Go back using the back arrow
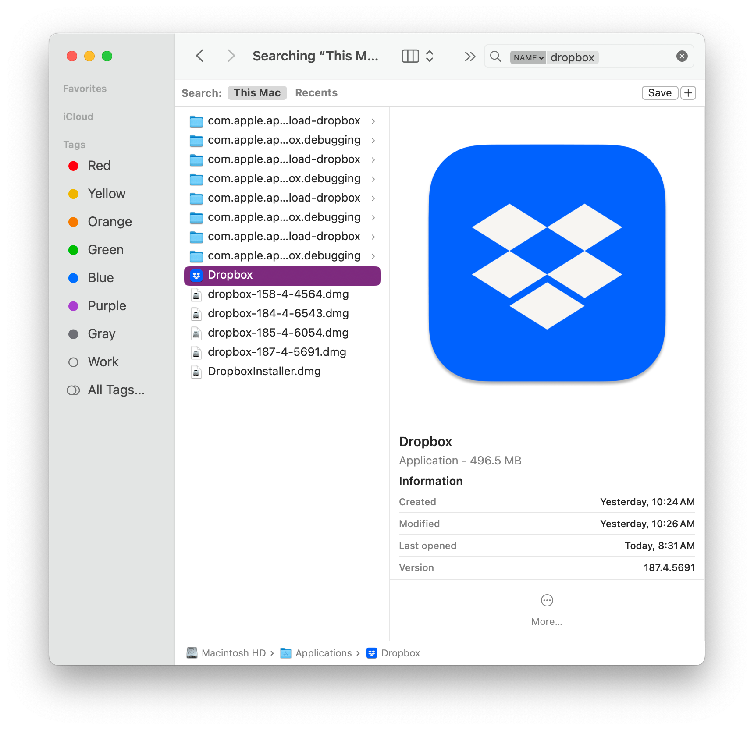Viewport: 754px width, 730px height. pyautogui.click(x=200, y=56)
